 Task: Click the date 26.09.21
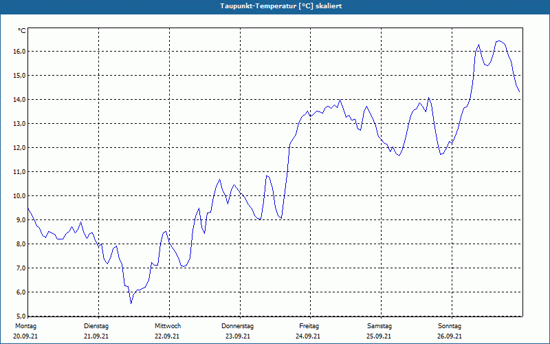point(450,336)
